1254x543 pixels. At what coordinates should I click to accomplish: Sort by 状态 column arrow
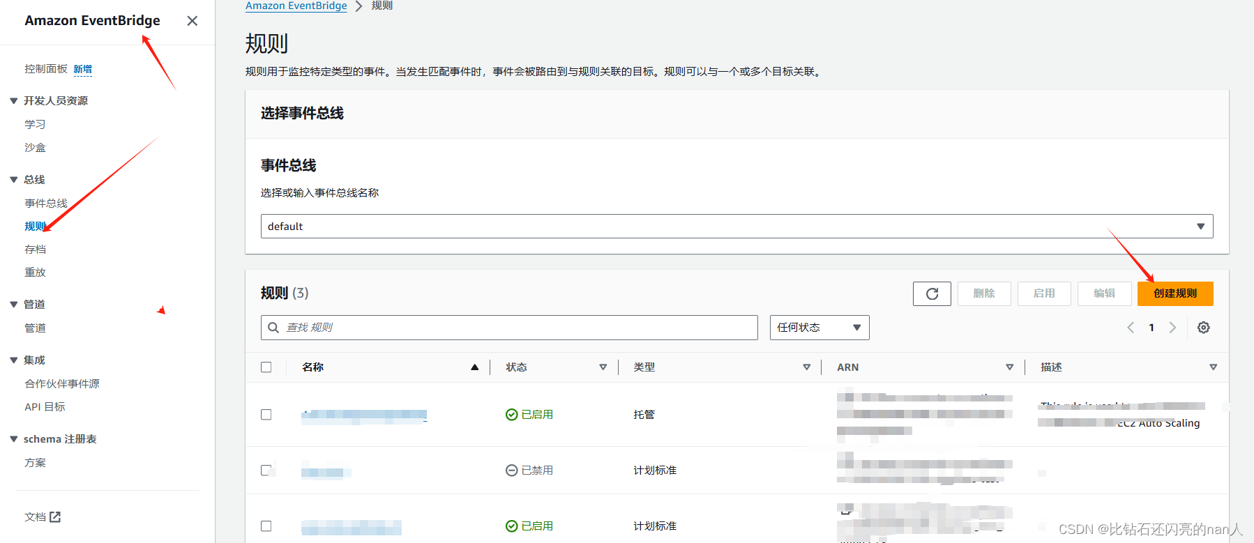tap(603, 367)
